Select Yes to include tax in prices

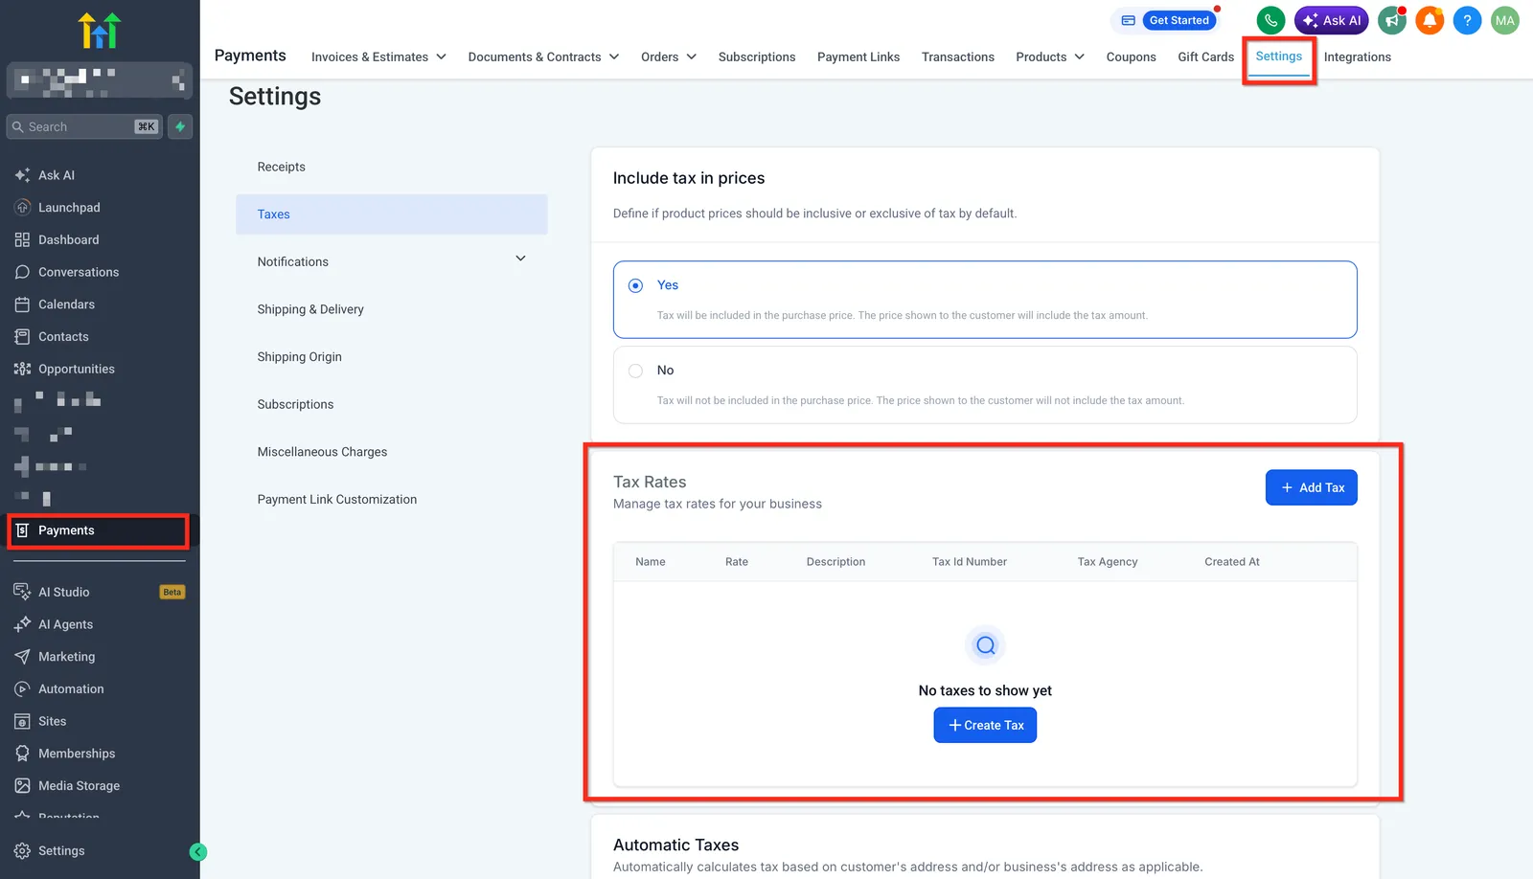point(635,285)
